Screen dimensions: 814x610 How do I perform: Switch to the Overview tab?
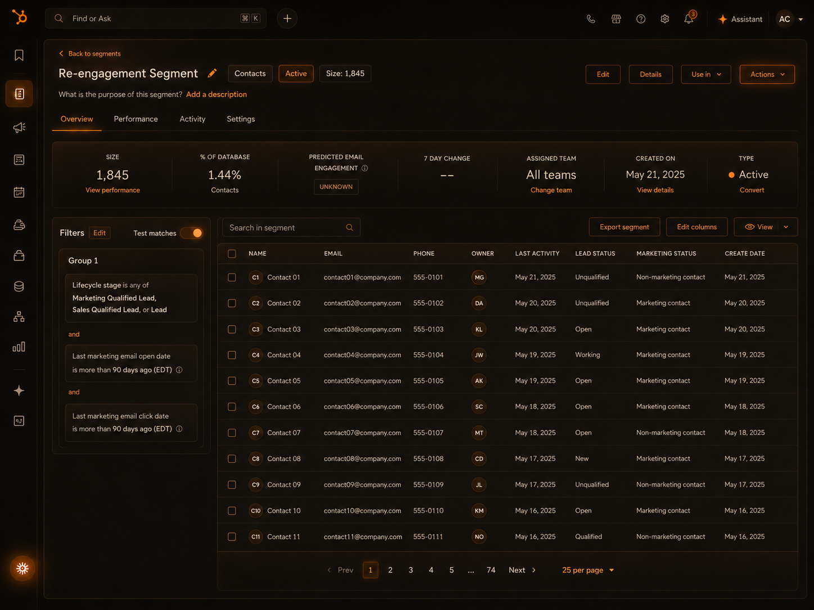click(x=76, y=119)
